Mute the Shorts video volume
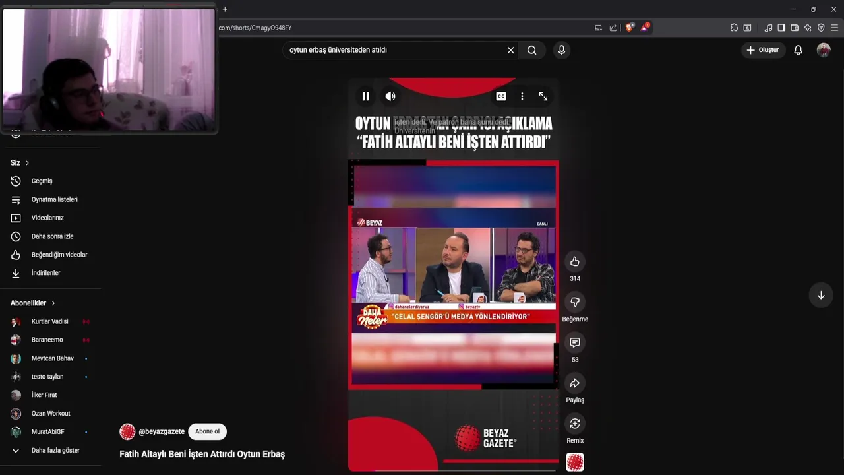Viewport: 844px width, 475px height. (x=390, y=96)
